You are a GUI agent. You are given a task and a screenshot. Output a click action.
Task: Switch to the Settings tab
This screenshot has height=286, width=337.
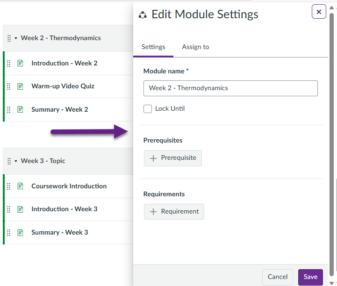point(153,47)
